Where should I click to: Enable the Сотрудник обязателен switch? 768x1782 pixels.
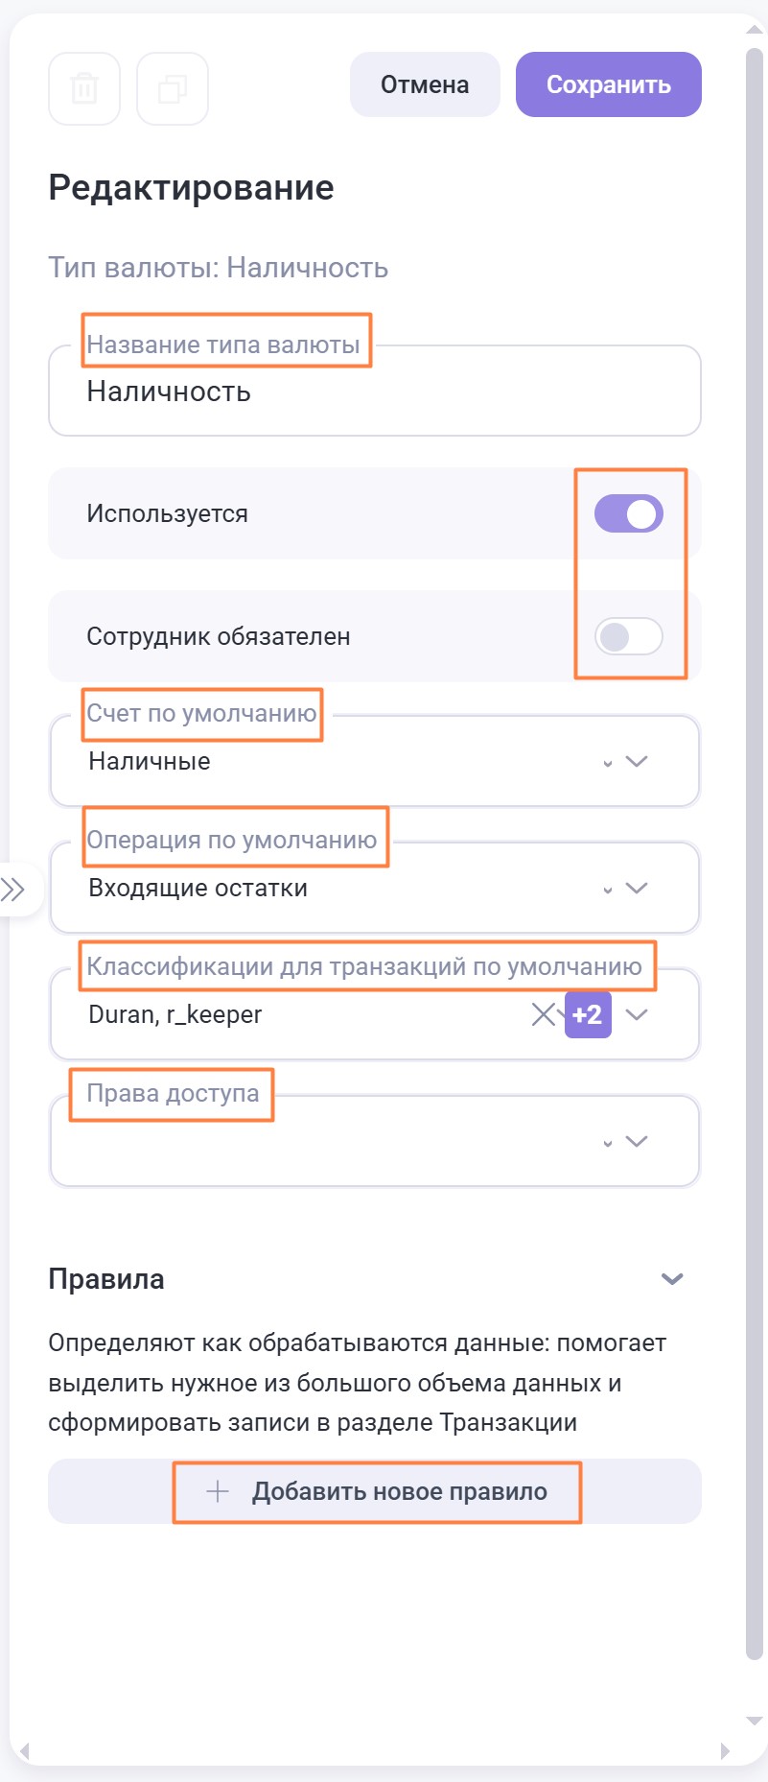click(629, 637)
